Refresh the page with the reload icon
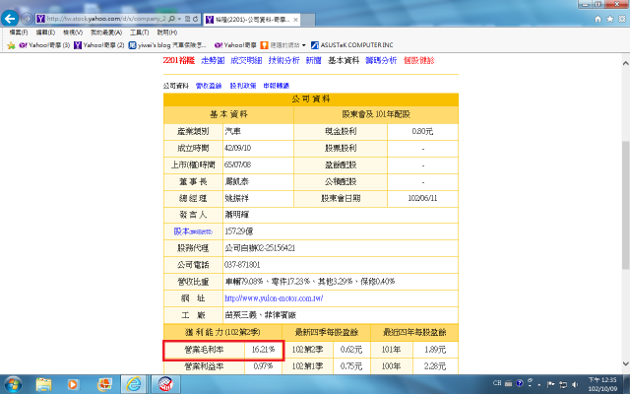Image resolution: width=630 pixels, height=394 pixels. 196,19
